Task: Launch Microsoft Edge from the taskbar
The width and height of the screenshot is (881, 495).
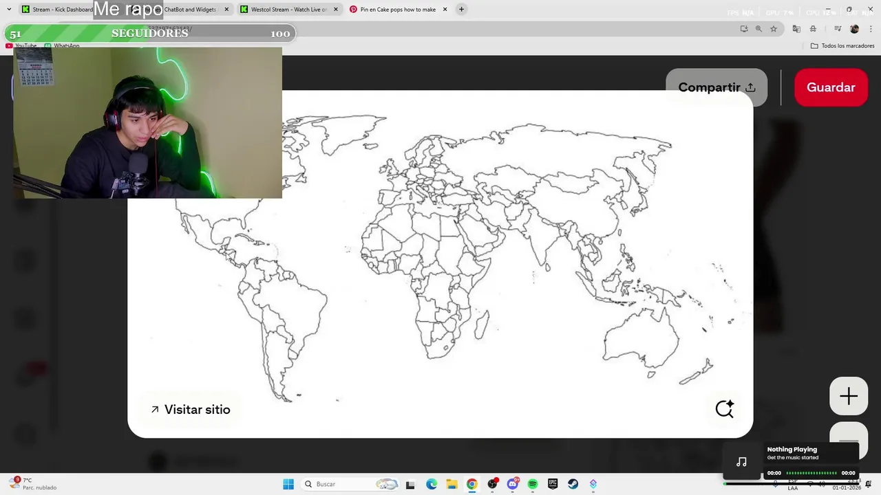Action: point(432,484)
